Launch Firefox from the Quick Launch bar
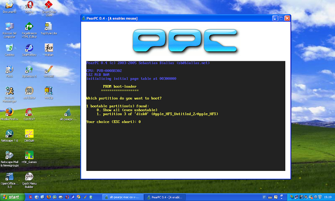Viewport: 335px width, 201px height. pos(49,197)
